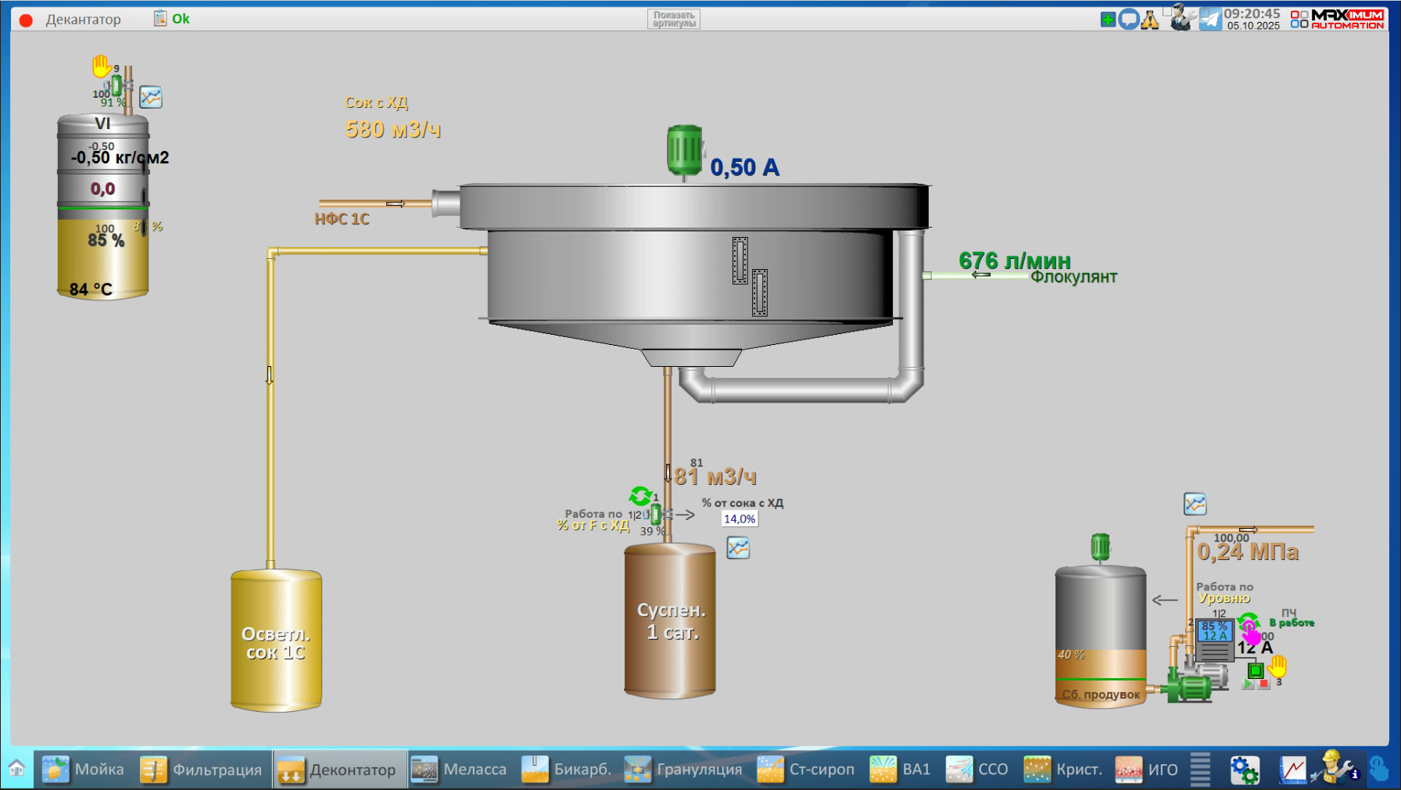Click the green decanter drive motor

point(685,150)
